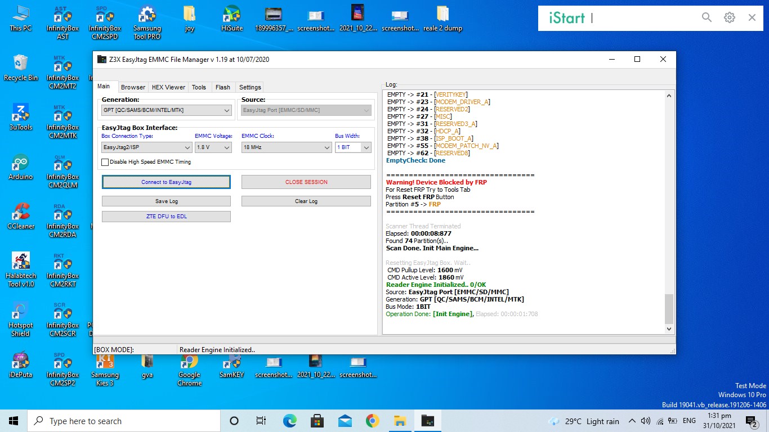Open the iDePuta desktop icon
The height and width of the screenshot is (432, 769).
point(21,365)
